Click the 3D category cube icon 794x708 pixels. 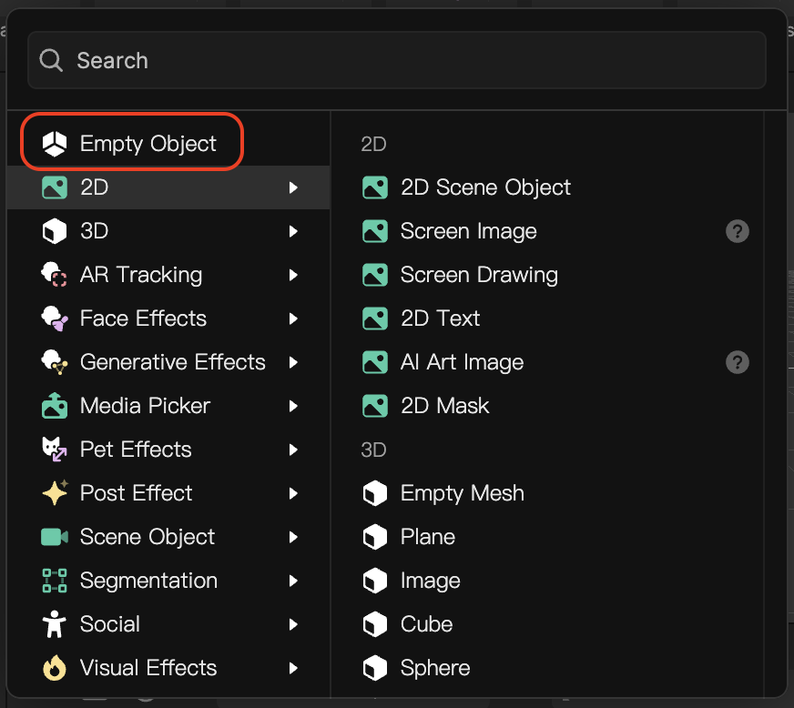55,231
